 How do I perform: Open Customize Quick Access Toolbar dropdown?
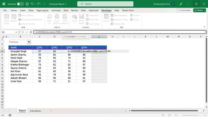(45, 4)
